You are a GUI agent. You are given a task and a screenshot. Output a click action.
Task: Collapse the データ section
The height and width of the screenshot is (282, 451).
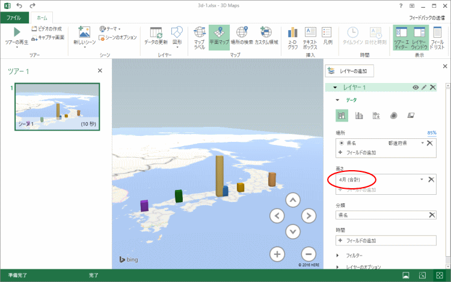tap(338, 100)
